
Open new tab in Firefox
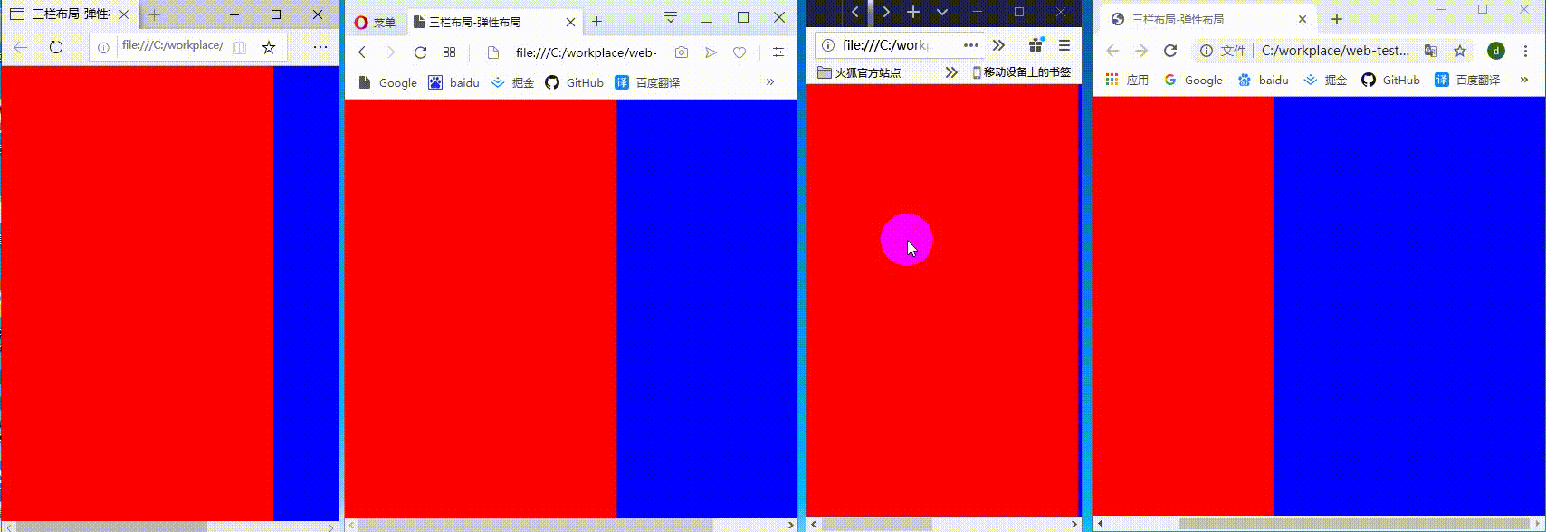tap(913, 12)
